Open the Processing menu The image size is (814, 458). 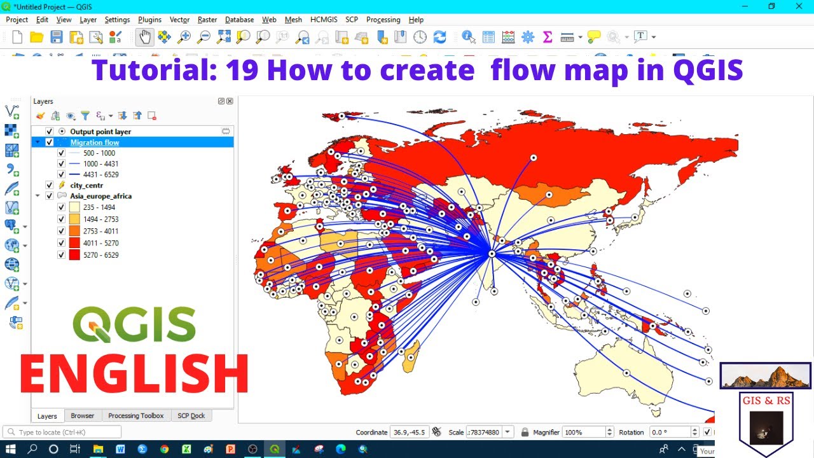point(383,20)
